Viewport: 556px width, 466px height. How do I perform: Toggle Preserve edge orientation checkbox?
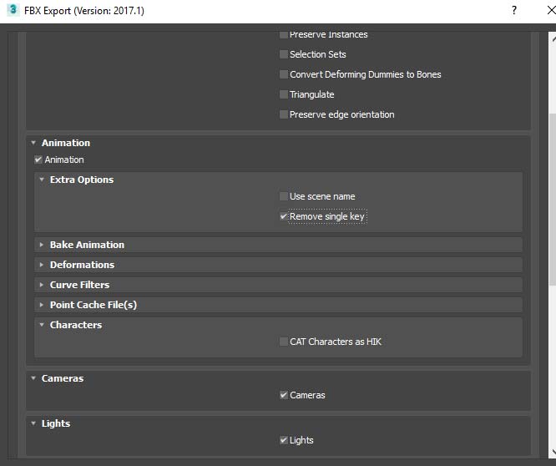(283, 114)
